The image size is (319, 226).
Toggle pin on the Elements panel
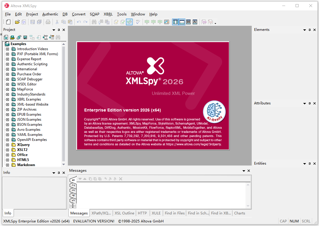pyautogui.click(x=310, y=30)
